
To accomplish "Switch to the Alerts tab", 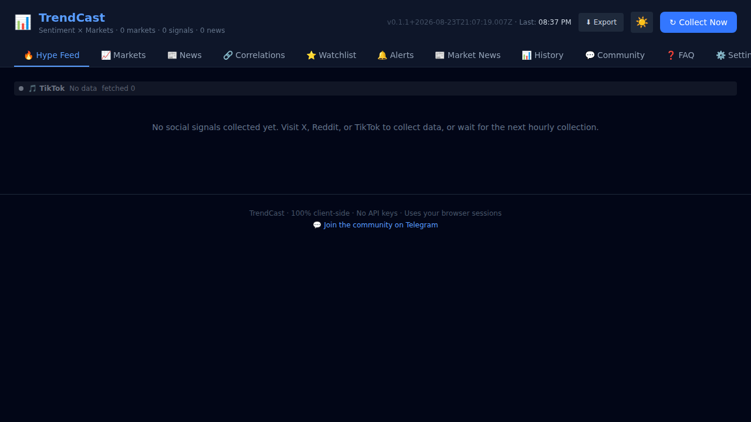I will pos(395,55).
